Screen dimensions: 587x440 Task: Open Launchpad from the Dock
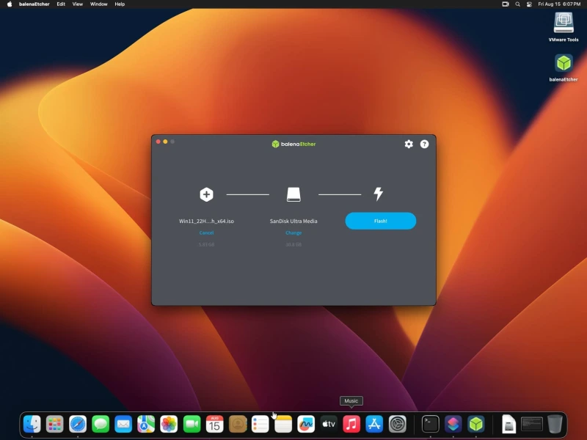[54, 425]
